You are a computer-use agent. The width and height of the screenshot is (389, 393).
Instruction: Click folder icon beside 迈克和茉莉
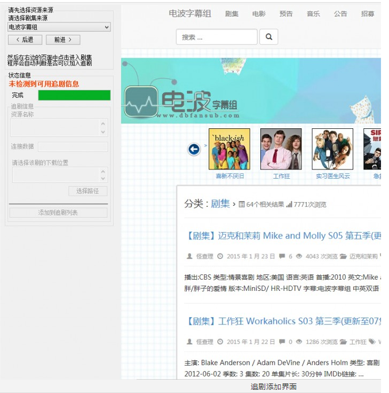point(343,256)
